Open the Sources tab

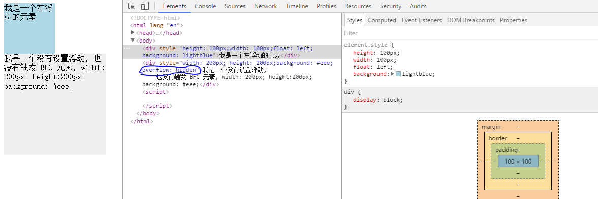[x=235, y=6]
